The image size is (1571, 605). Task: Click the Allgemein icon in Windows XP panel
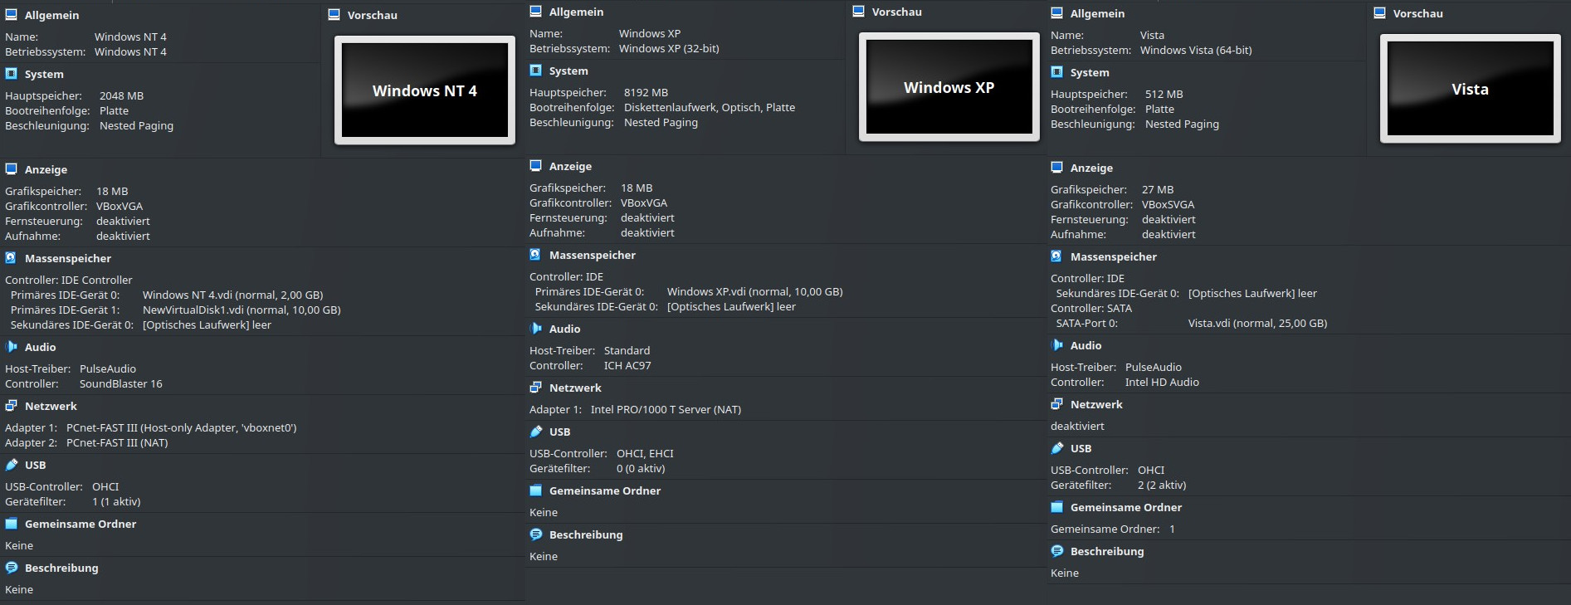tap(536, 12)
